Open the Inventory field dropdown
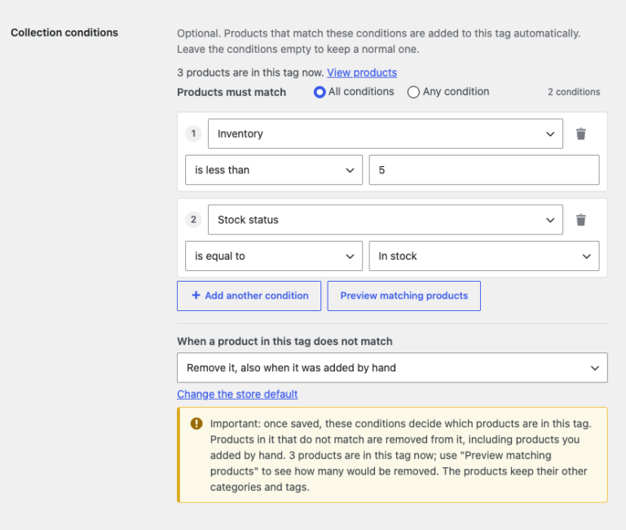Viewport: 626px width, 530px height. [386, 134]
